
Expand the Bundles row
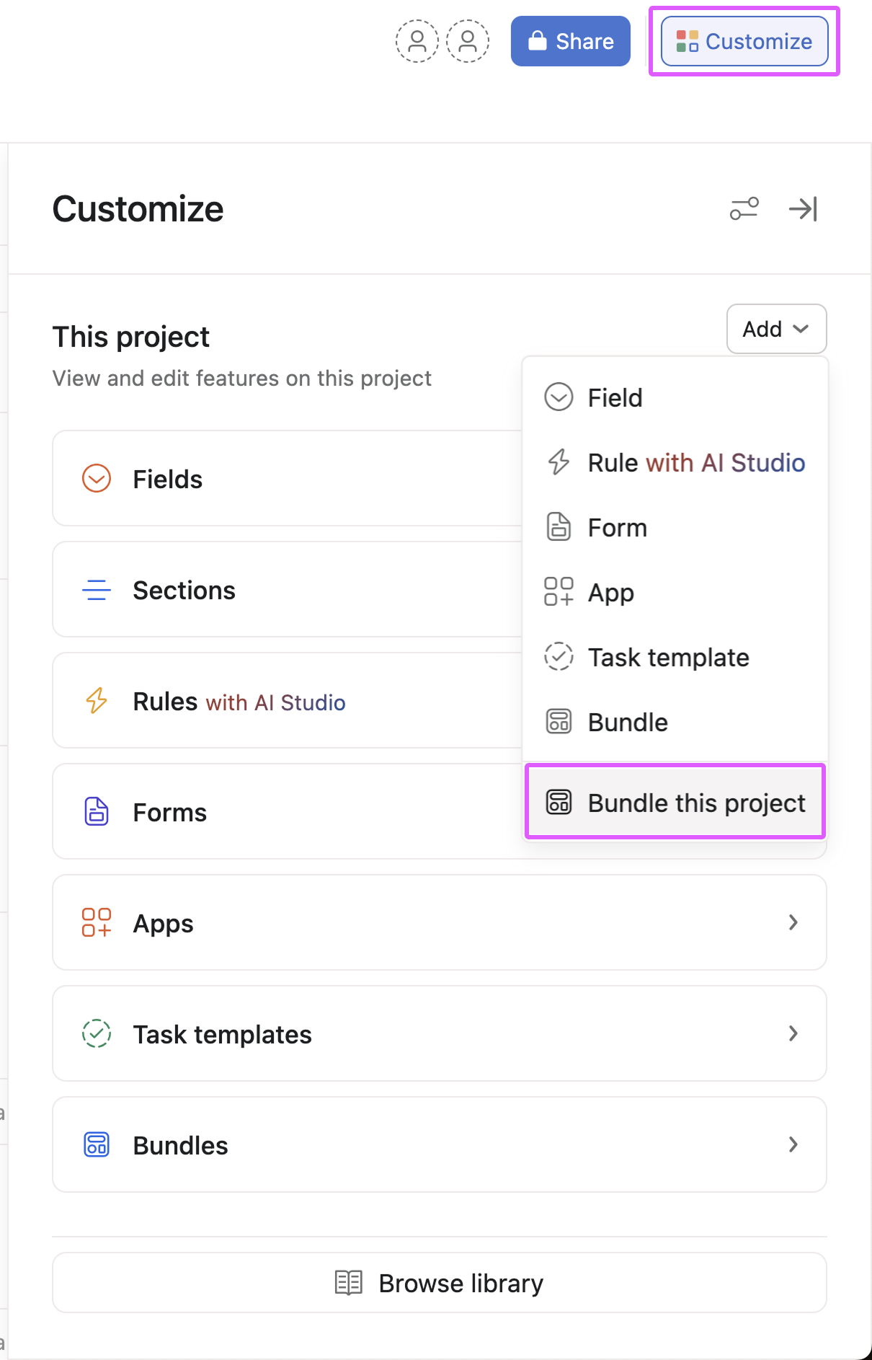click(x=793, y=1144)
